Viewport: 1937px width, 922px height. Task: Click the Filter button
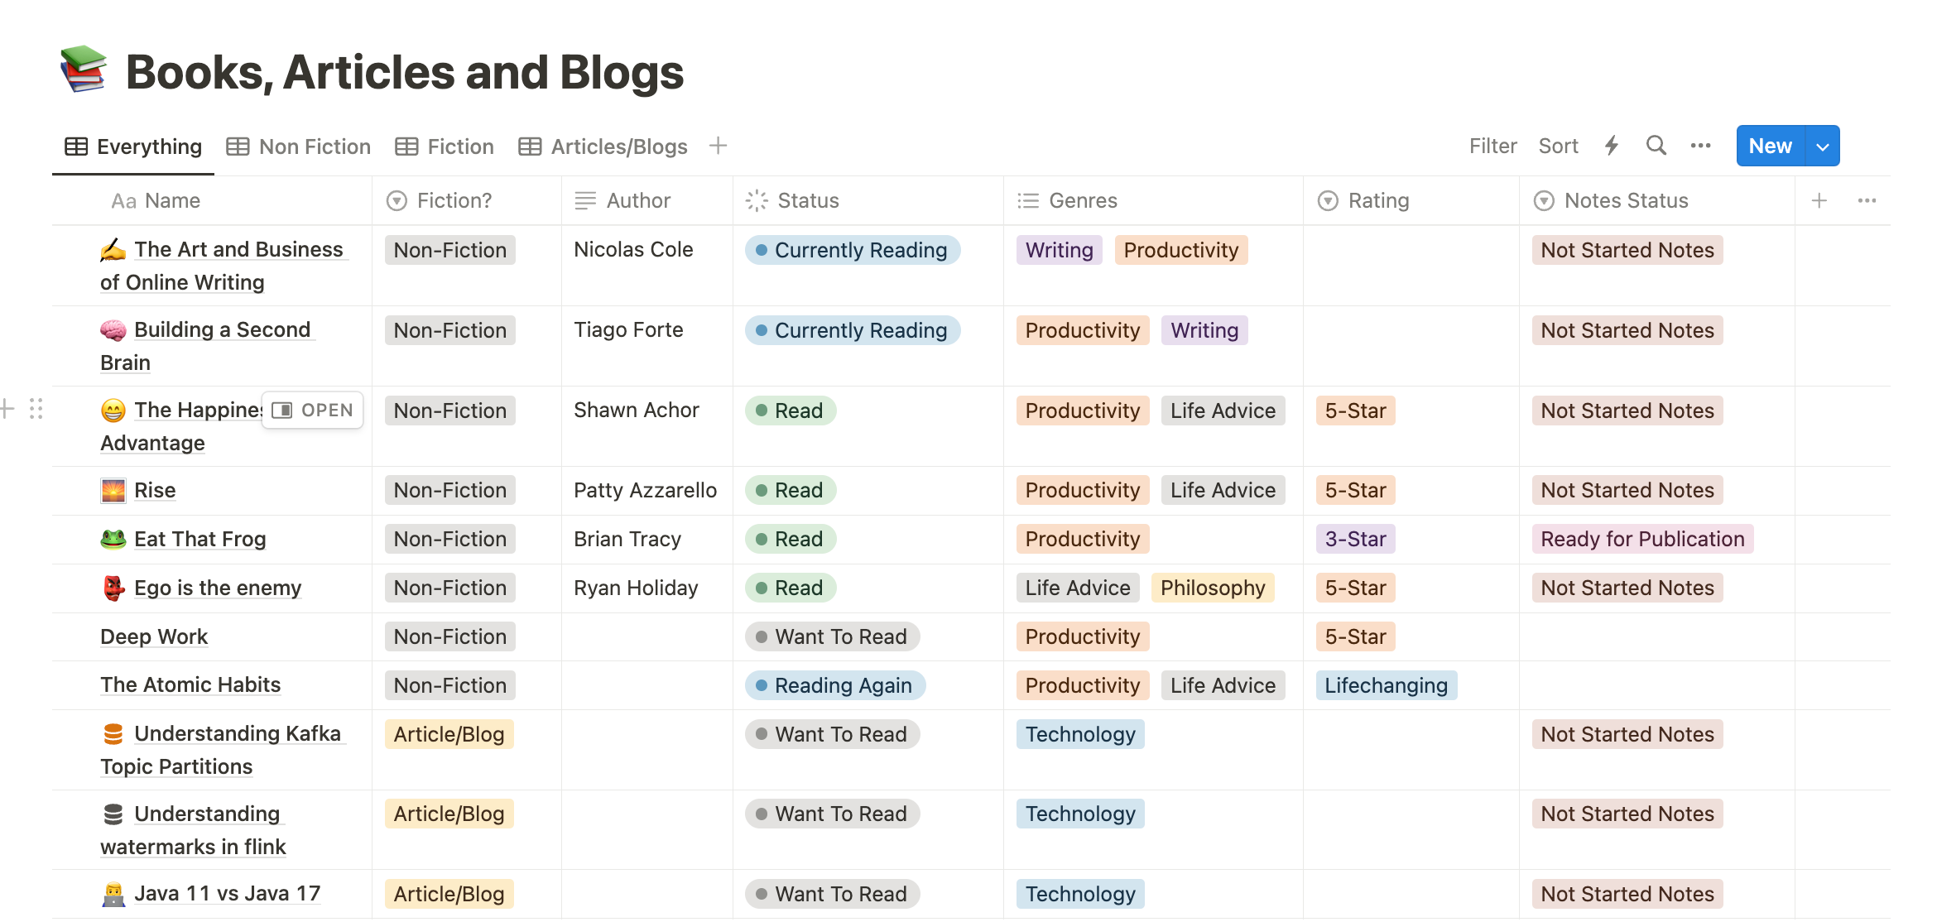(x=1492, y=146)
